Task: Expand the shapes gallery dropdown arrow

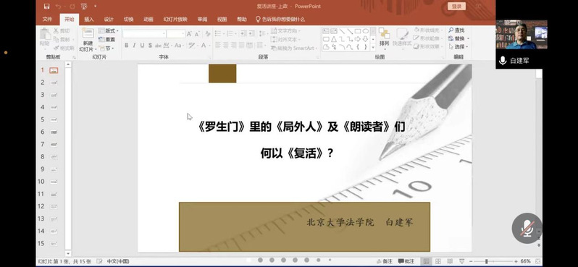Action: point(373,47)
